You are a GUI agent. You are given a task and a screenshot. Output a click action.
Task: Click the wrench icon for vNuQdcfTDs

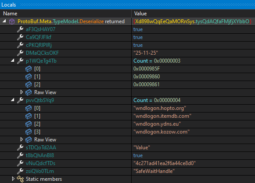[20, 163]
